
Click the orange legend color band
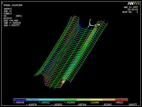109,100
